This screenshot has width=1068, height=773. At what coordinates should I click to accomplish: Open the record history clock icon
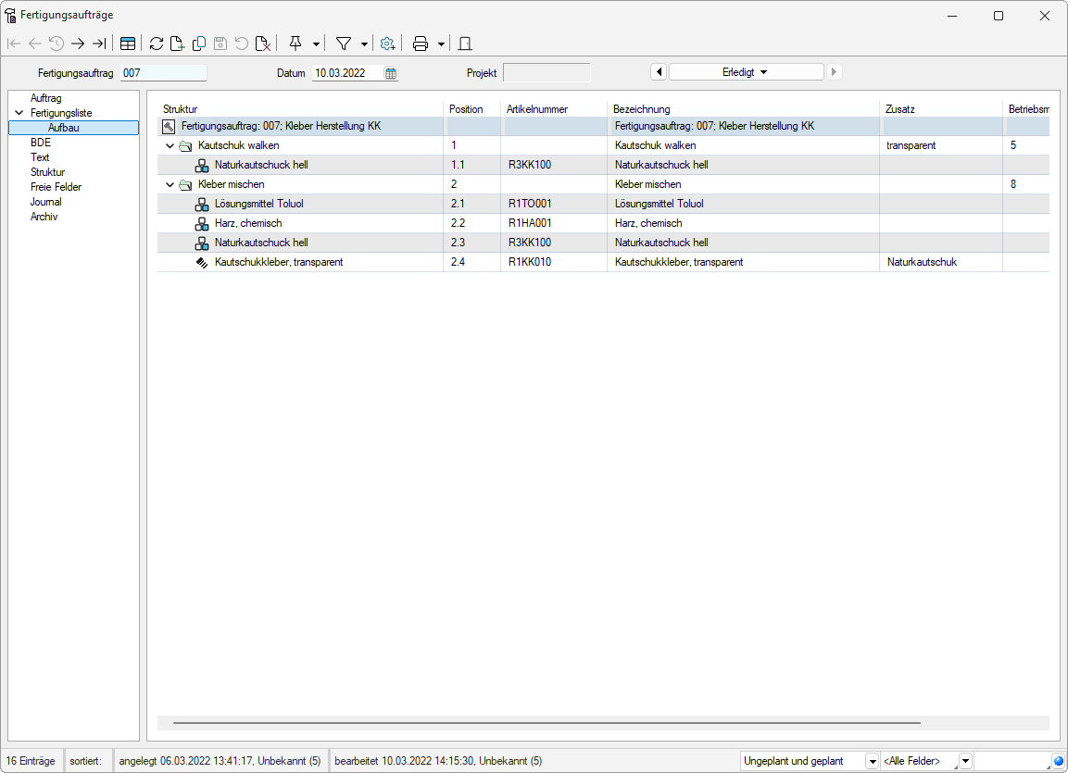57,44
